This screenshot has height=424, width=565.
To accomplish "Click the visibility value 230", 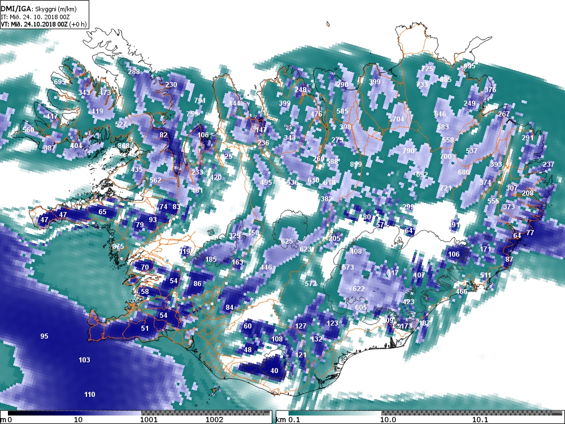I will 171,85.
